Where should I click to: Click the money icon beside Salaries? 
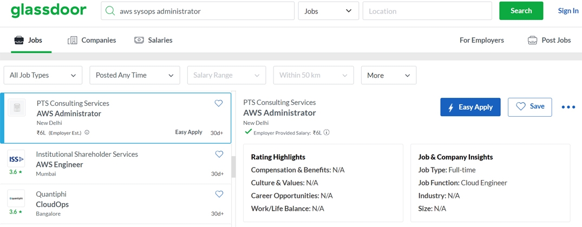[x=139, y=40]
